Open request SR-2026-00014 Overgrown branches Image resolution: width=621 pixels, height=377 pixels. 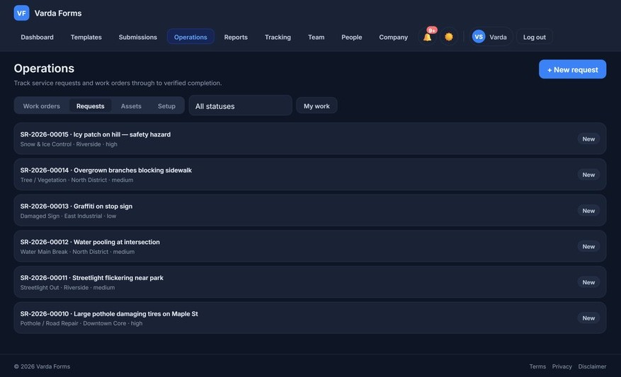(x=309, y=175)
